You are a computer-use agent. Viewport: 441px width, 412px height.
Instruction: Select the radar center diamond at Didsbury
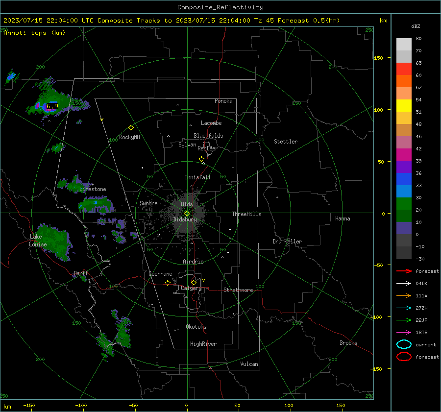pos(187,213)
